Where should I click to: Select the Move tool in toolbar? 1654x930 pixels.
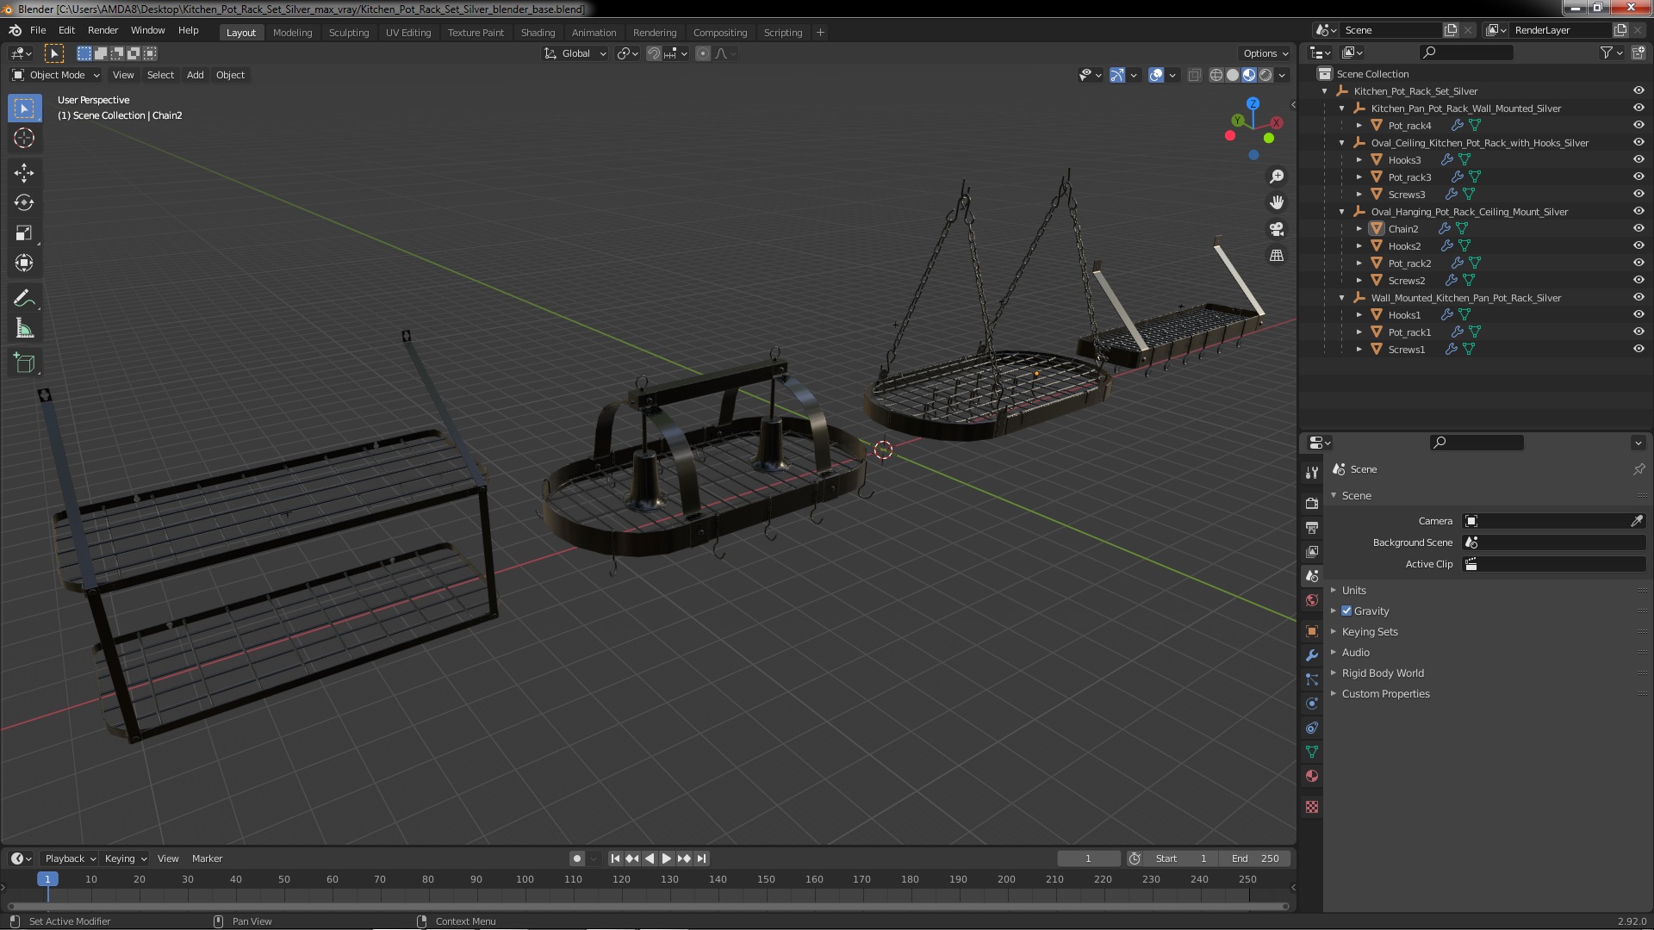[x=24, y=173]
